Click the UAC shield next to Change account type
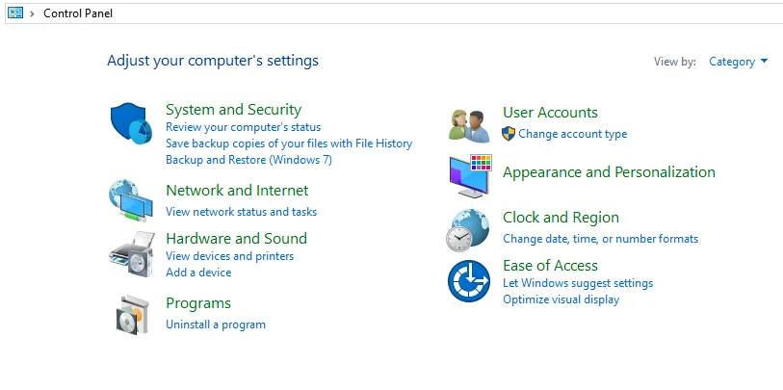The image size is (783, 390). tap(509, 134)
